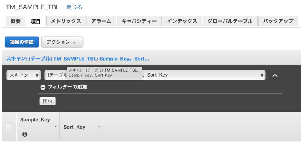Collapse the scan panel with the up chevron
Viewport: 301px width, 147px height.
click(275, 75)
